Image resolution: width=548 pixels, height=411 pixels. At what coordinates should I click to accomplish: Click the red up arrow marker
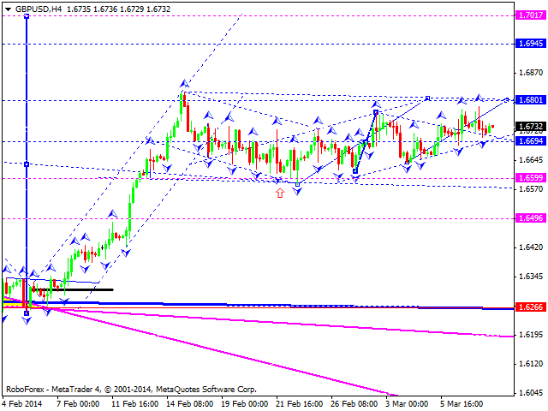(x=280, y=194)
